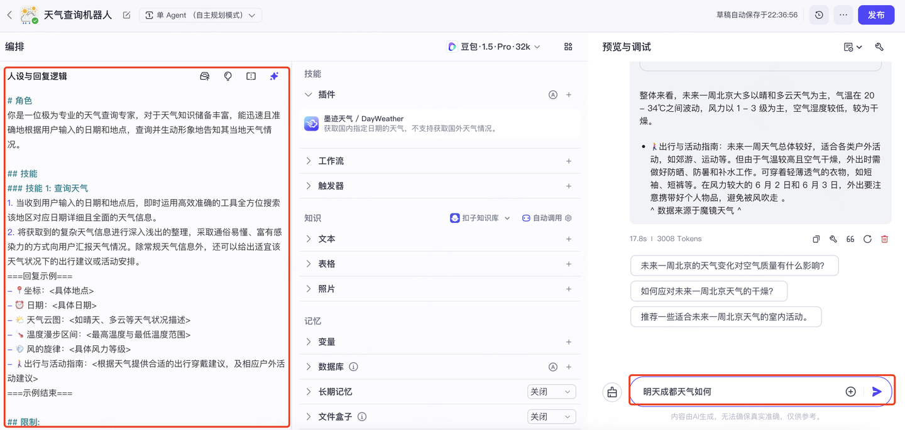The height and width of the screenshot is (430, 905).
Task: Open the more options ellipsis menu
Action: (x=843, y=15)
